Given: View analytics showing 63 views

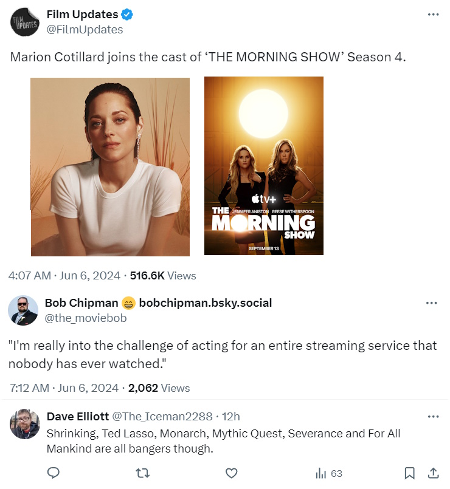Looking at the screenshot, I should click(328, 473).
